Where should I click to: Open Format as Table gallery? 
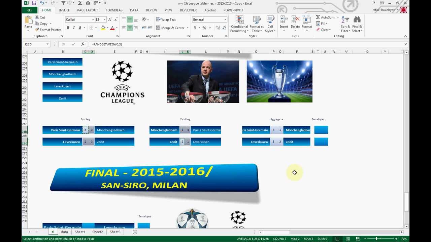257,24
